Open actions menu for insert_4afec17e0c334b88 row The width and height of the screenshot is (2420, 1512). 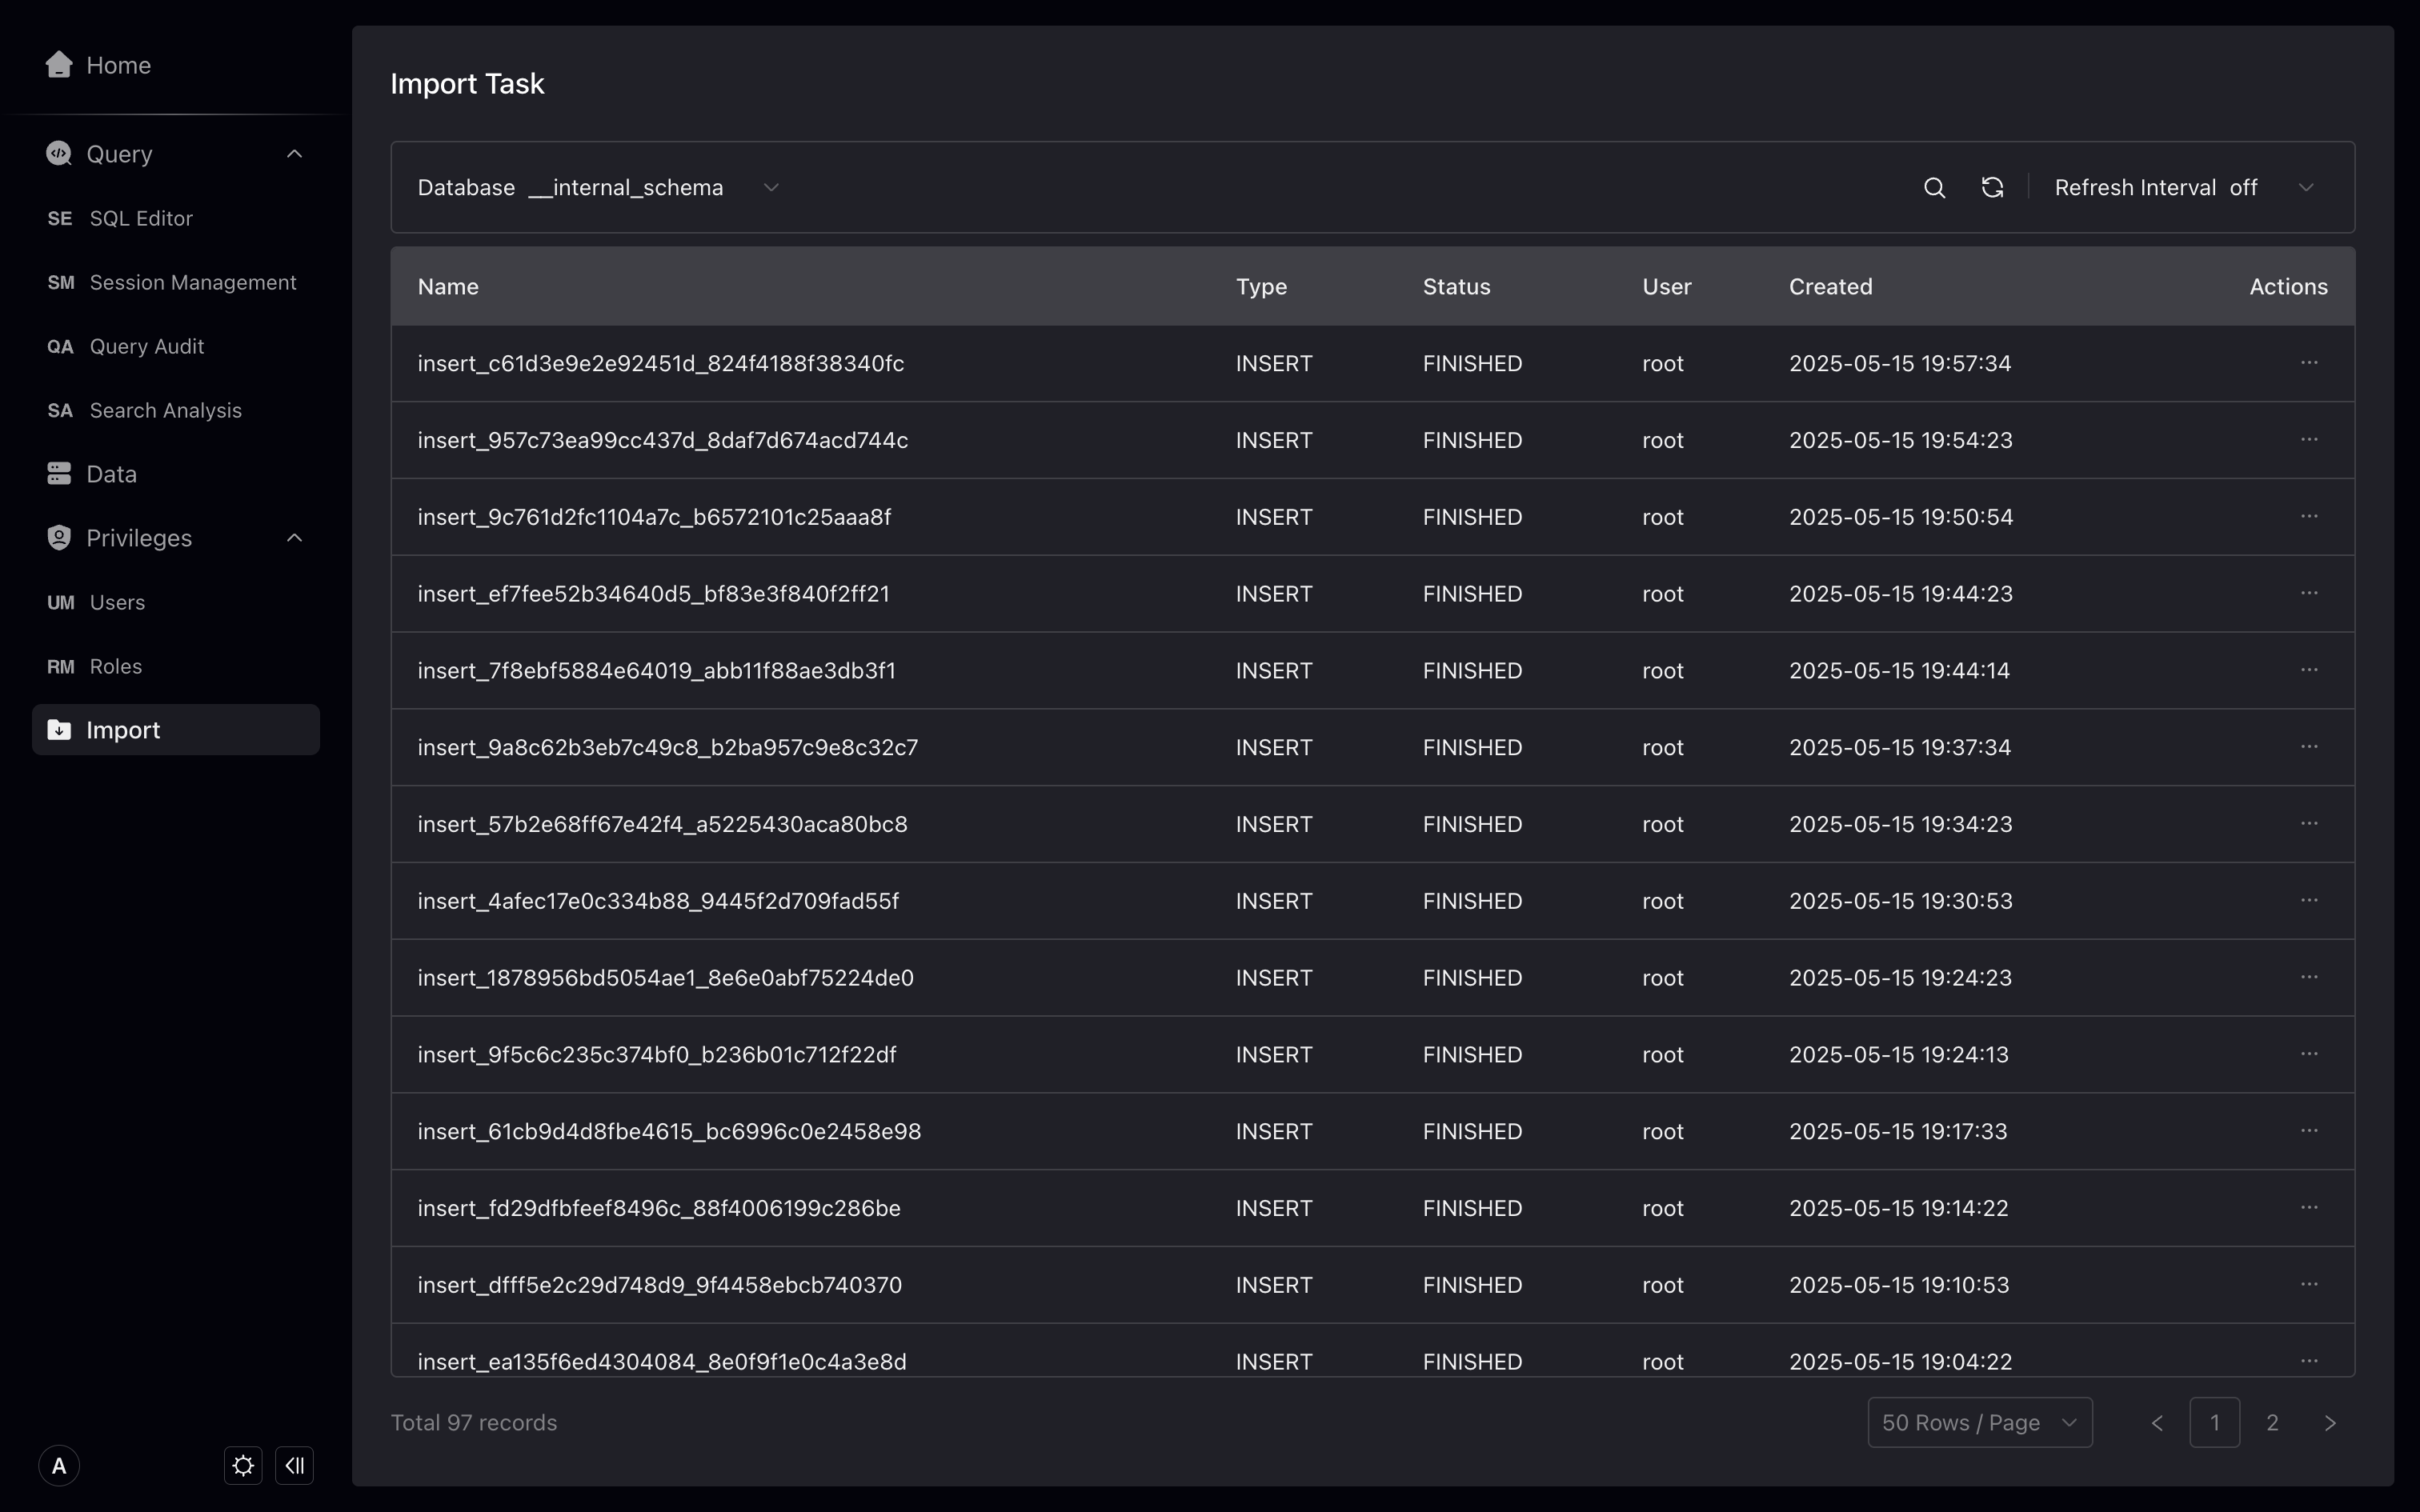tap(2309, 901)
